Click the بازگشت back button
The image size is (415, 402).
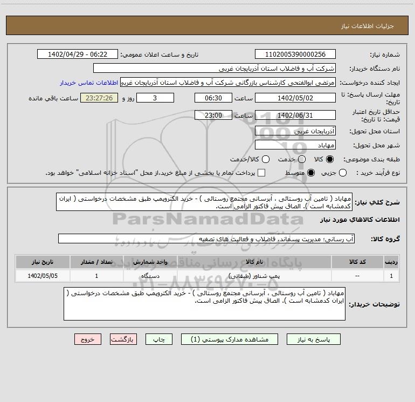123,339
